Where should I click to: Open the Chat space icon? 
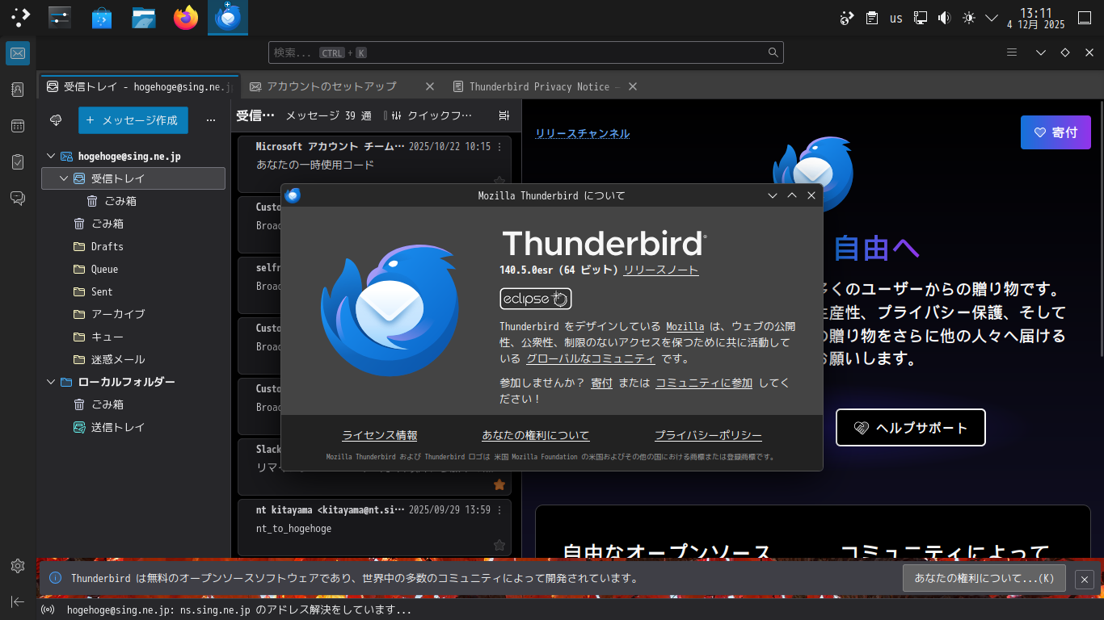pyautogui.click(x=18, y=198)
